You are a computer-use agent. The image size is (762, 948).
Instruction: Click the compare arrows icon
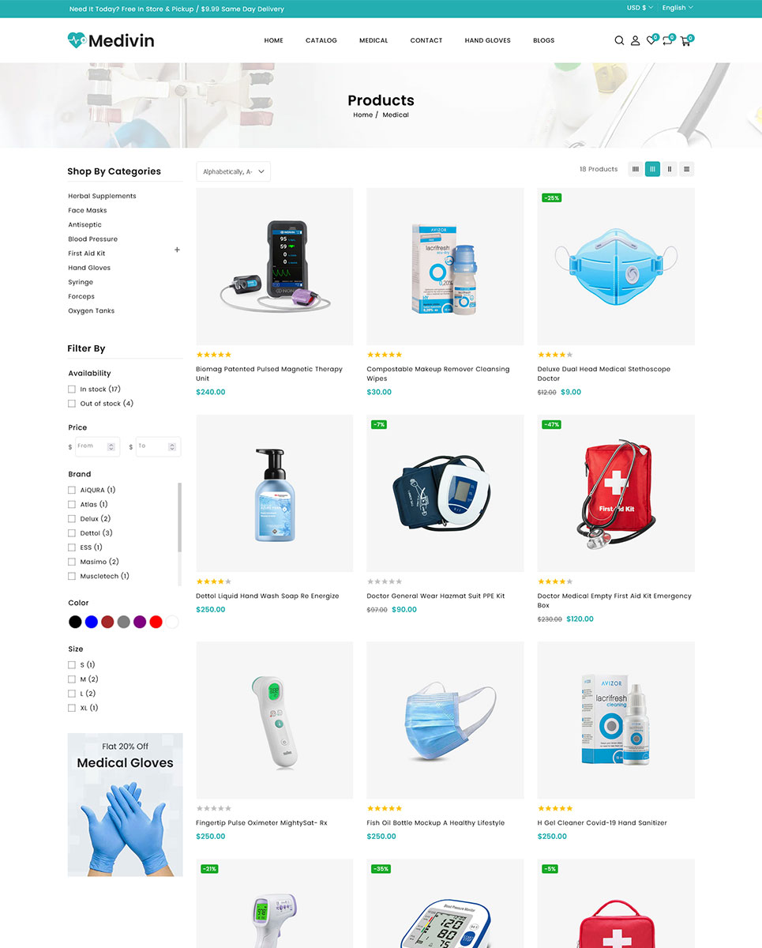667,40
